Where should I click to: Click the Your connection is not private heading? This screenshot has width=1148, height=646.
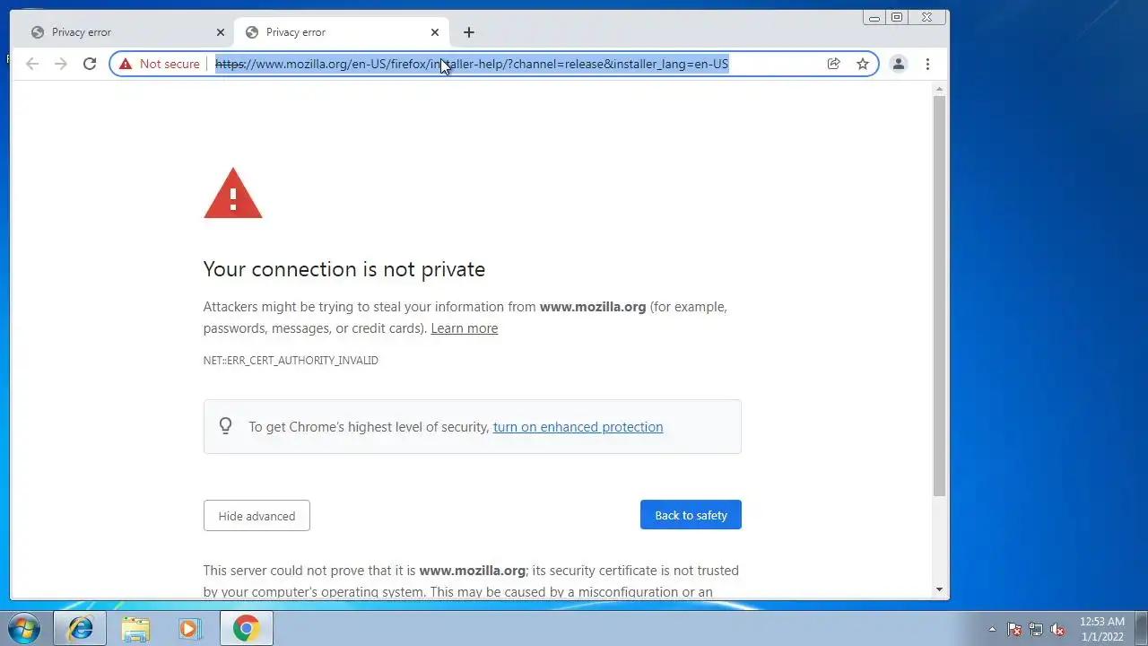(x=344, y=269)
